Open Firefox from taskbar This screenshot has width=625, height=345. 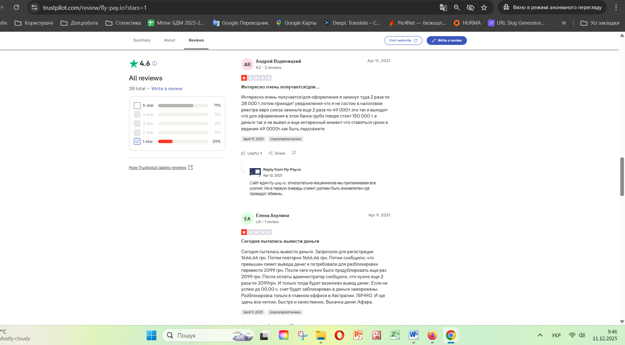pyautogui.click(x=432, y=335)
